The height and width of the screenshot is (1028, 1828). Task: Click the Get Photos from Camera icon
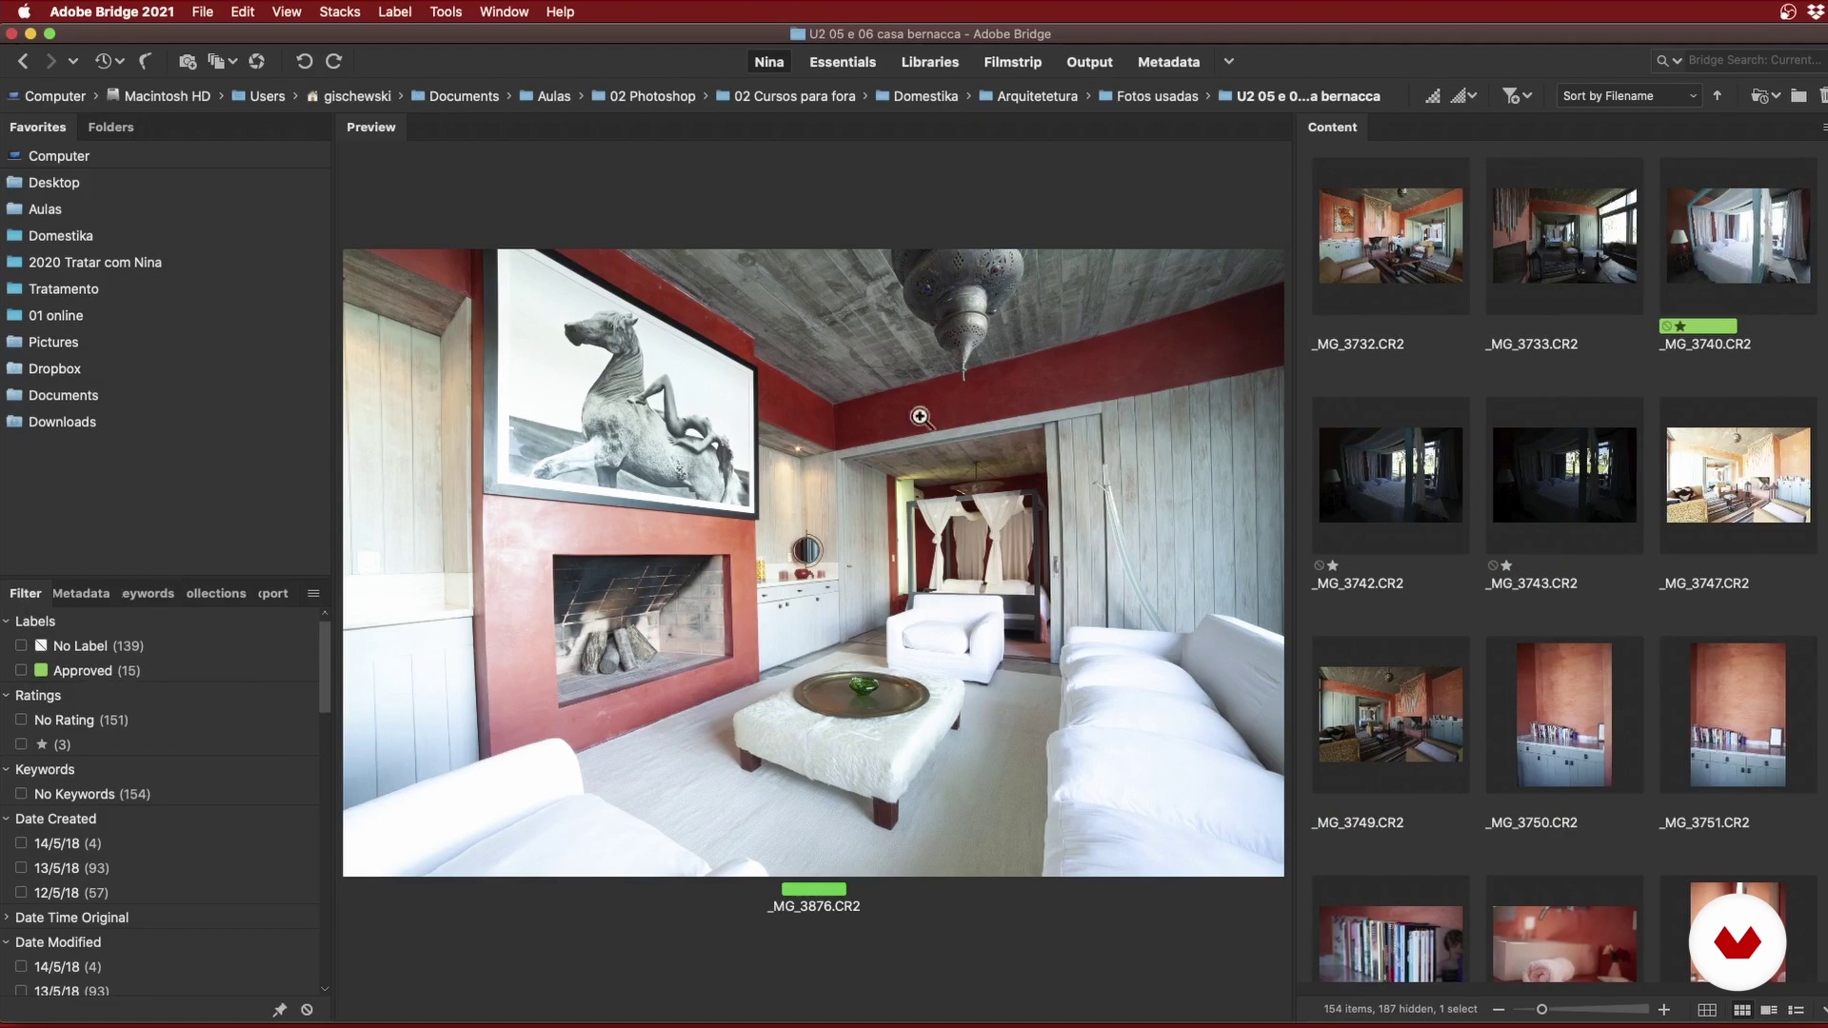click(188, 61)
